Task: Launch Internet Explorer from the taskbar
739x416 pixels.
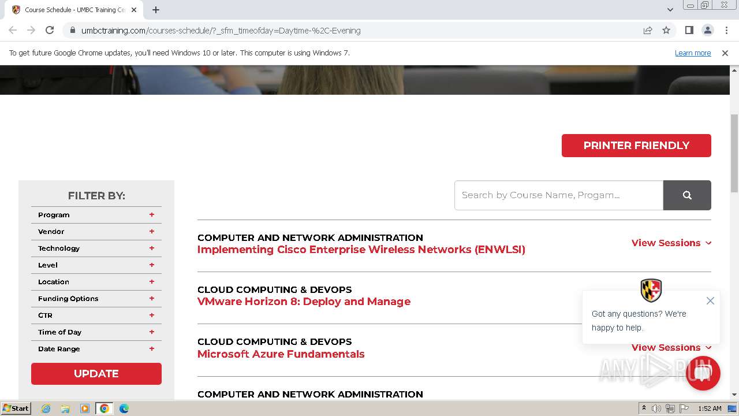Action: coord(46,408)
